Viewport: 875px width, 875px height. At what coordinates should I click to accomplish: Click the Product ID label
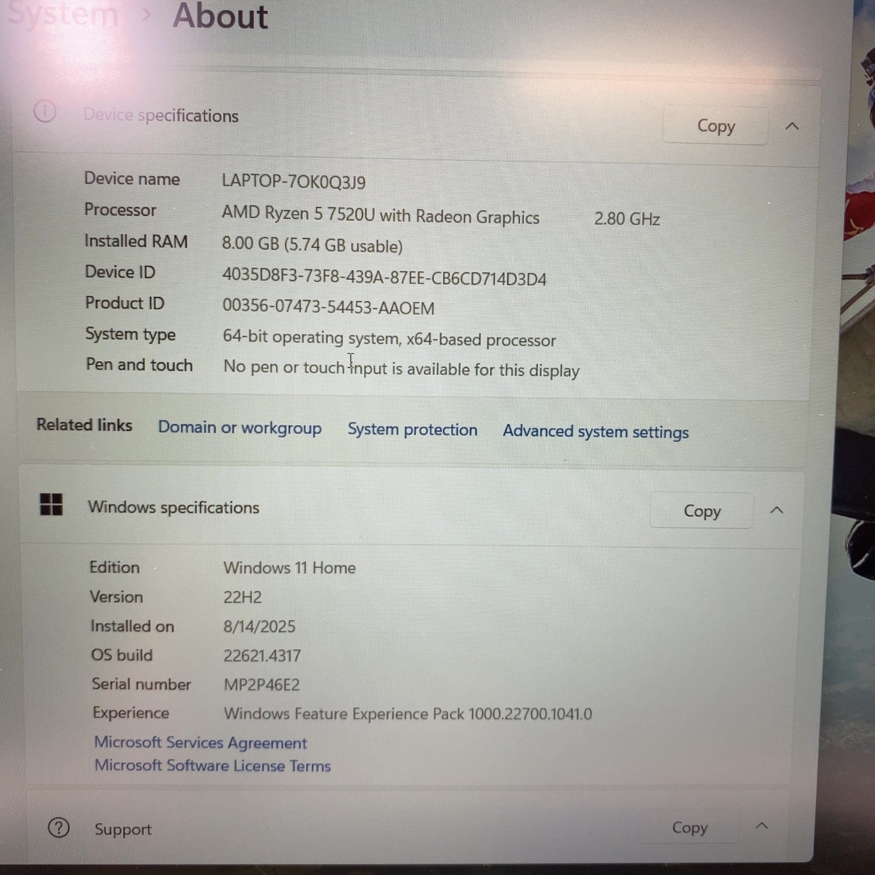pyautogui.click(x=125, y=303)
